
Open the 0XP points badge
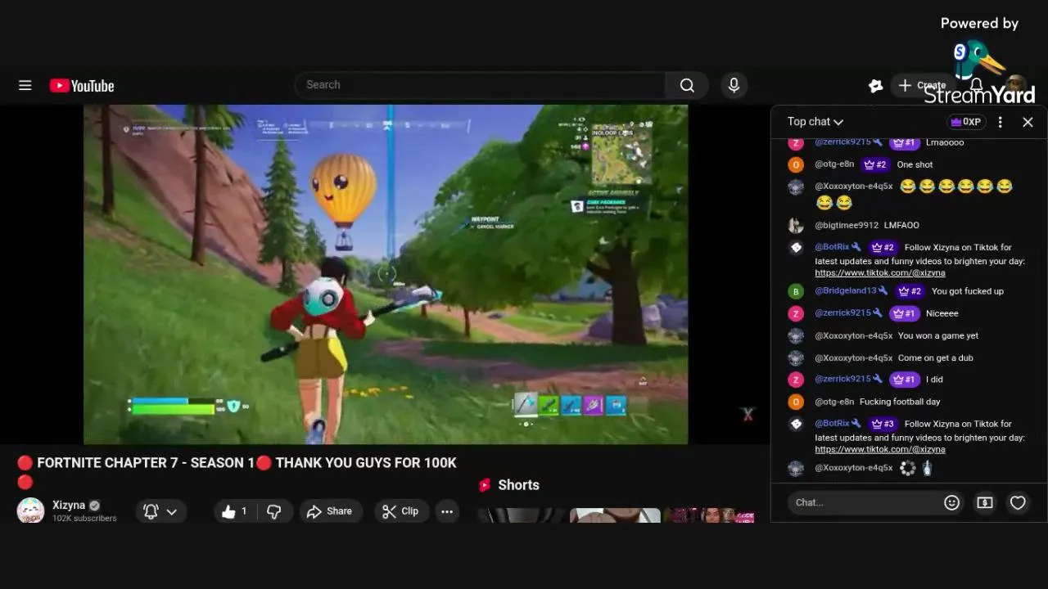pyautogui.click(x=965, y=122)
